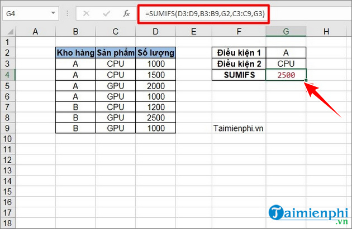The height and width of the screenshot is (229, 352).
Task: Click cell D3 containing 1000
Action: coord(155,64)
